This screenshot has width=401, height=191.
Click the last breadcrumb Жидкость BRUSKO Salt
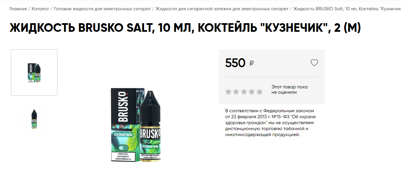tap(347, 9)
